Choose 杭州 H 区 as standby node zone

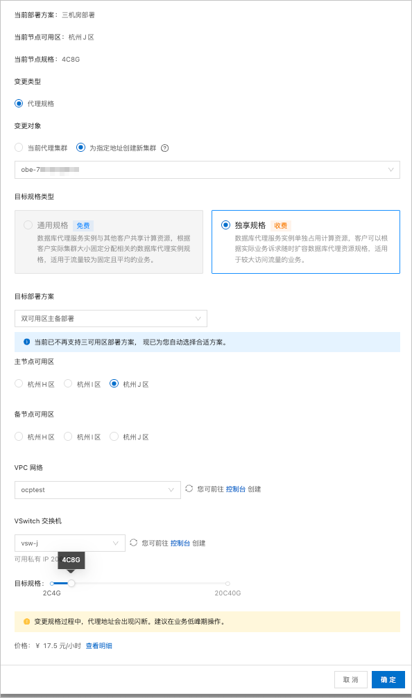[19, 437]
